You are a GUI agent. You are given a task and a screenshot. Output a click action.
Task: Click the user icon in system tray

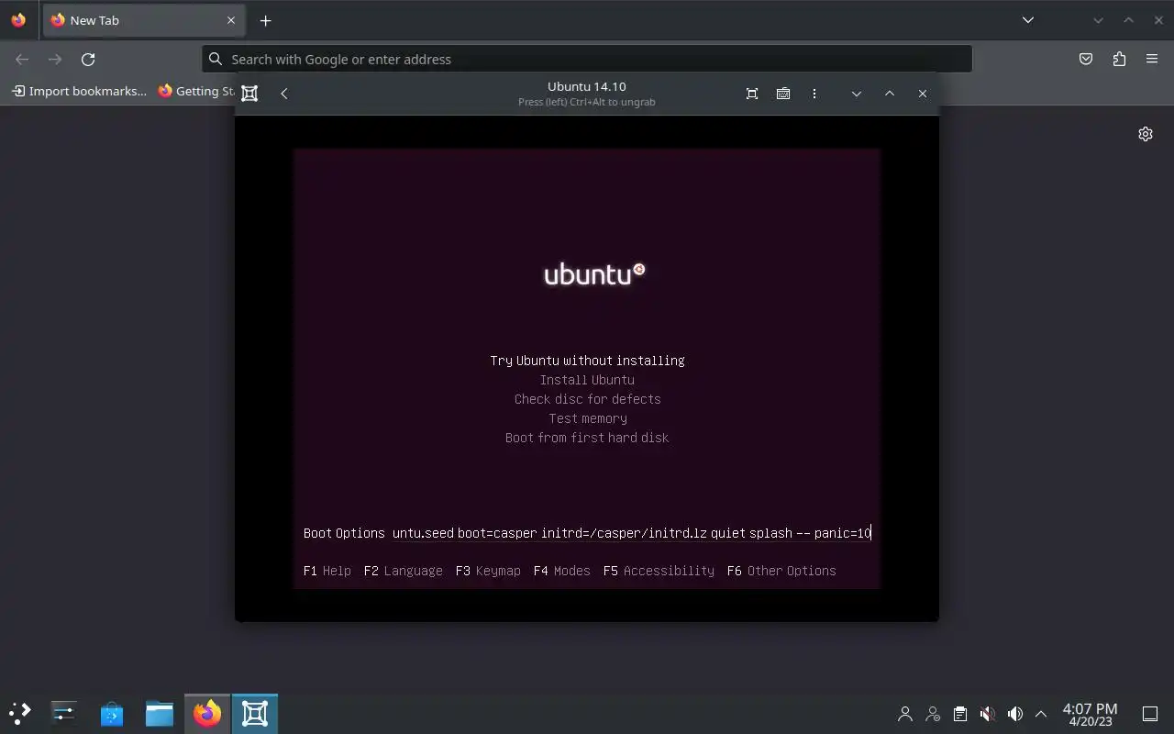click(905, 713)
